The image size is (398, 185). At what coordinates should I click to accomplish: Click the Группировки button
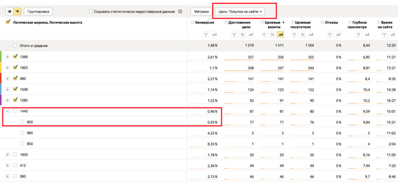coord(38,12)
